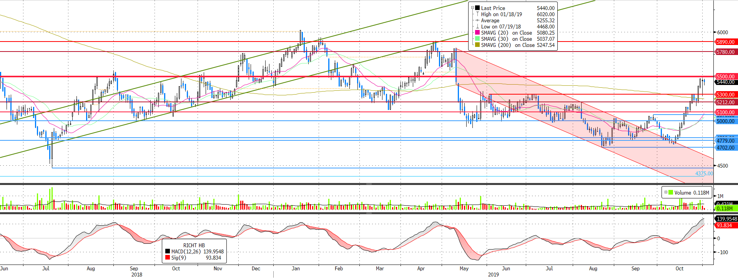Click the olive SMAVG (200) color swatch
738x278 pixels.
[477, 45]
